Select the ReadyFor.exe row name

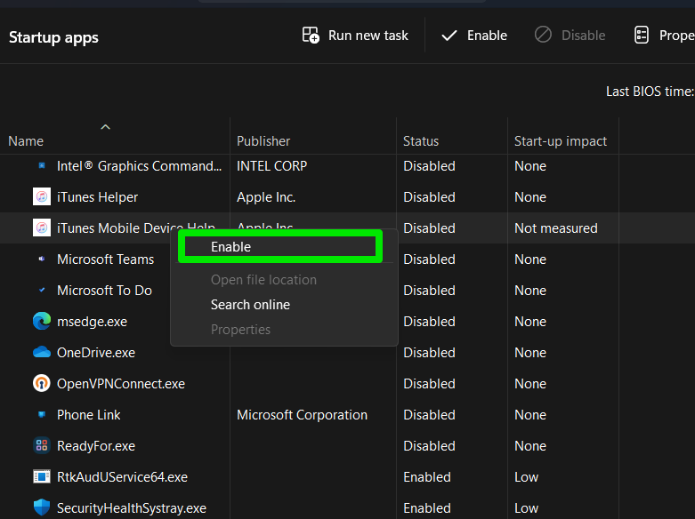[96, 445]
